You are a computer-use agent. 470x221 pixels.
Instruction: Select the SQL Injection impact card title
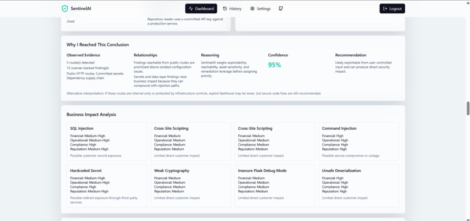(82, 129)
